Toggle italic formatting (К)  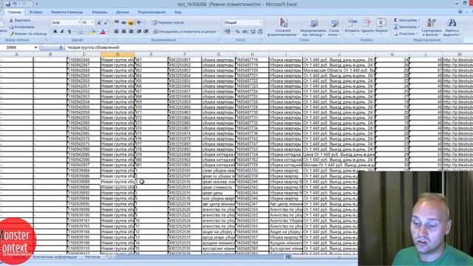click(62, 32)
